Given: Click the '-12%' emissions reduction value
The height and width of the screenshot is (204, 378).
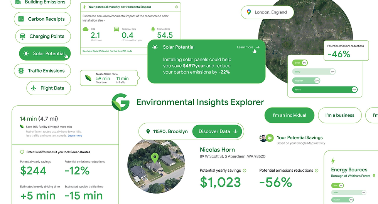Looking at the screenshot, I should tap(77, 171).
